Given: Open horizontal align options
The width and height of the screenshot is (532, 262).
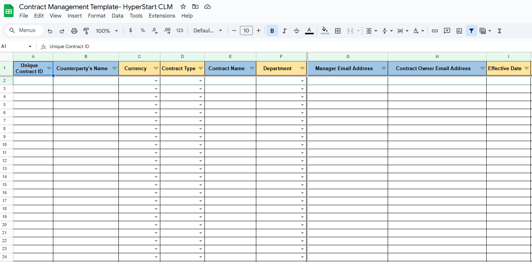Looking at the screenshot, I should pyautogui.click(x=371, y=31).
